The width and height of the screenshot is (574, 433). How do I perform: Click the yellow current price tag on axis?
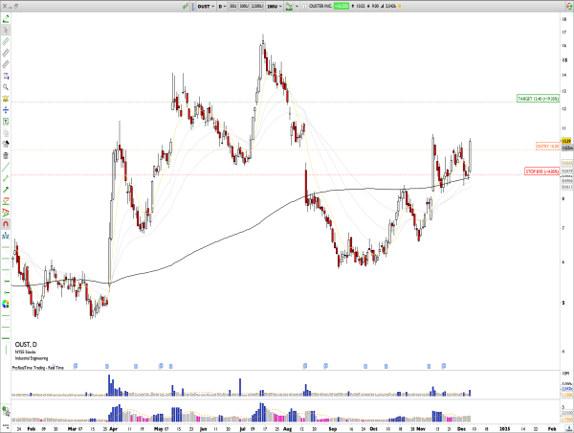(566, 141)
